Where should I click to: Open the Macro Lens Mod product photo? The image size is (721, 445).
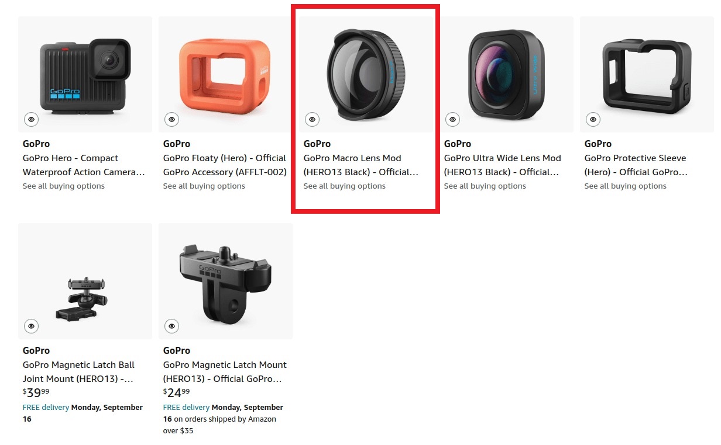[366, 74]
